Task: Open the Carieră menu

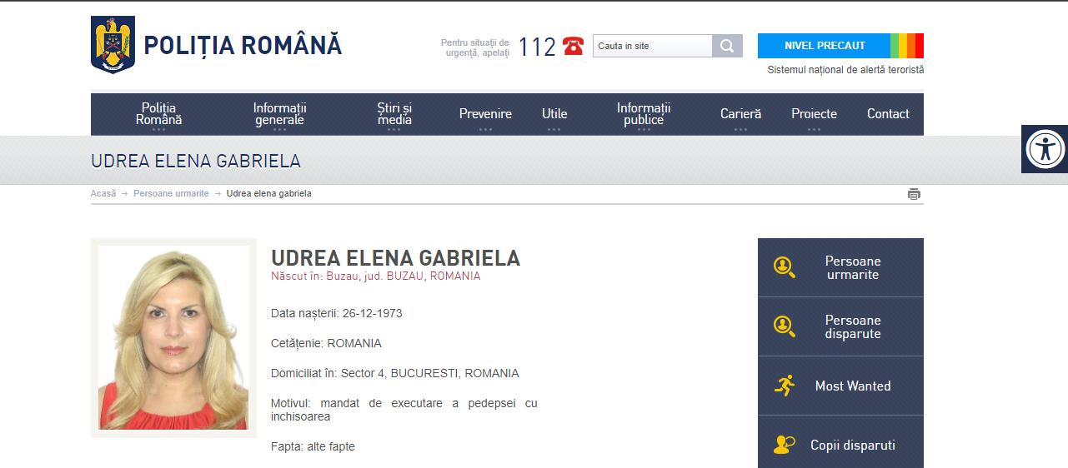Action: tap(741, 114)
